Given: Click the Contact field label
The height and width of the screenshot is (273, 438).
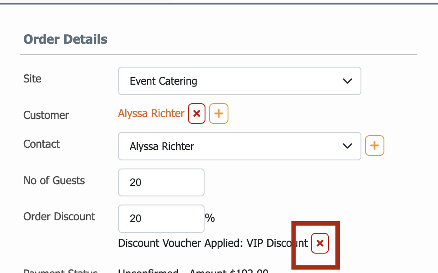Looking at the screenshot, I should point(41,144).
